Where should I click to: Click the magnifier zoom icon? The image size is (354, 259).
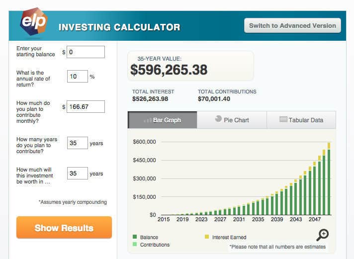[322, 235]
